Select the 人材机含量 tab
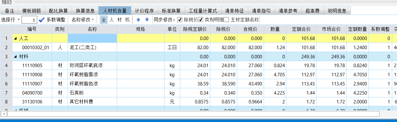 [115, 10]
